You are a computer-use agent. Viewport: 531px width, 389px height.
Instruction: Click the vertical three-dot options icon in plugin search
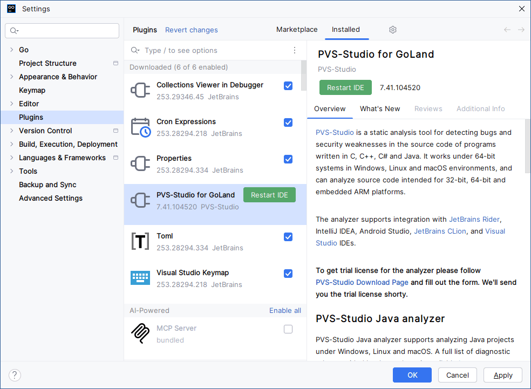pyautogui.click(x=295, y=50)
